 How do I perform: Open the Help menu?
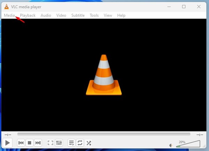tap(121, 15)
